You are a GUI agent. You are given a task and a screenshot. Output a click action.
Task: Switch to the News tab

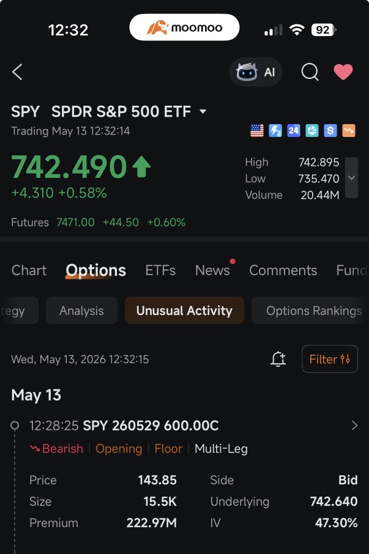[x=212, y=270]
